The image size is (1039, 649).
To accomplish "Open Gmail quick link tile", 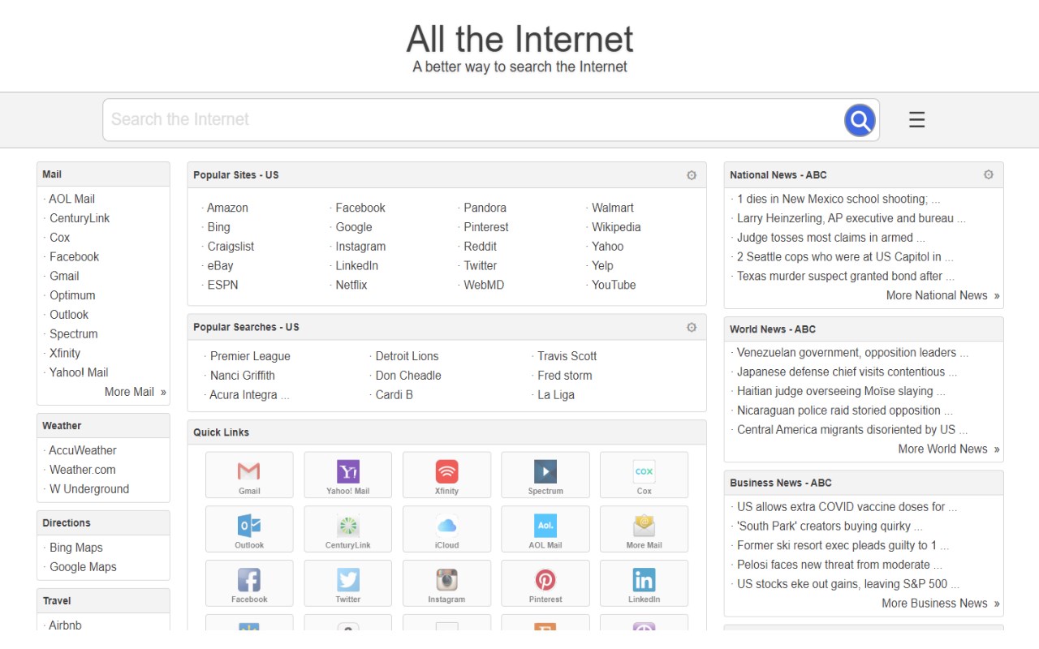I will (249, 475).
